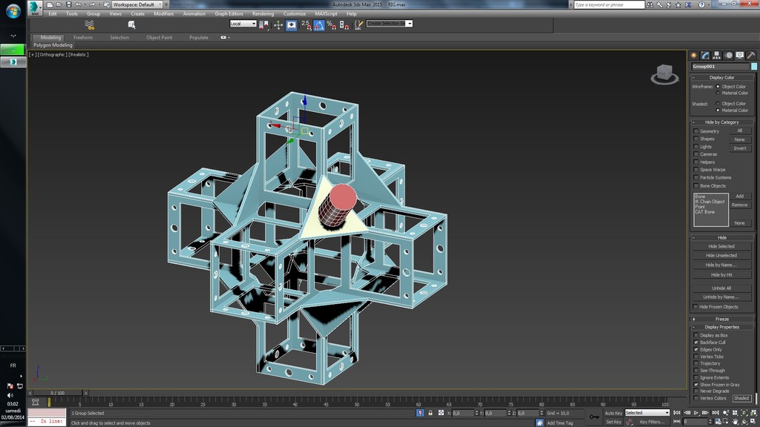Open the Hierarchy command panel tab
This screenshot has height=427, width=760.
coord(716,55)
